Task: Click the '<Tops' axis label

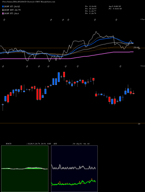Action: pyautogui.click(x=143, y=19)
